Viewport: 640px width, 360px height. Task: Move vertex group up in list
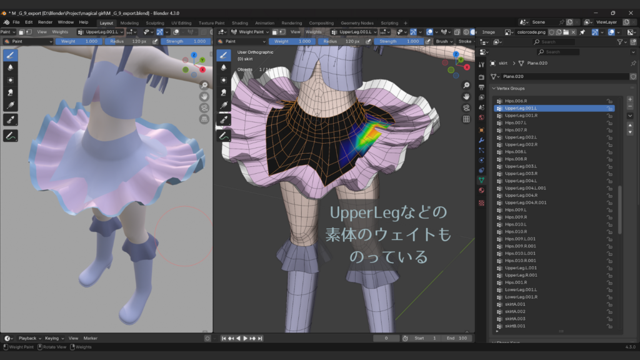coord(630,125)
